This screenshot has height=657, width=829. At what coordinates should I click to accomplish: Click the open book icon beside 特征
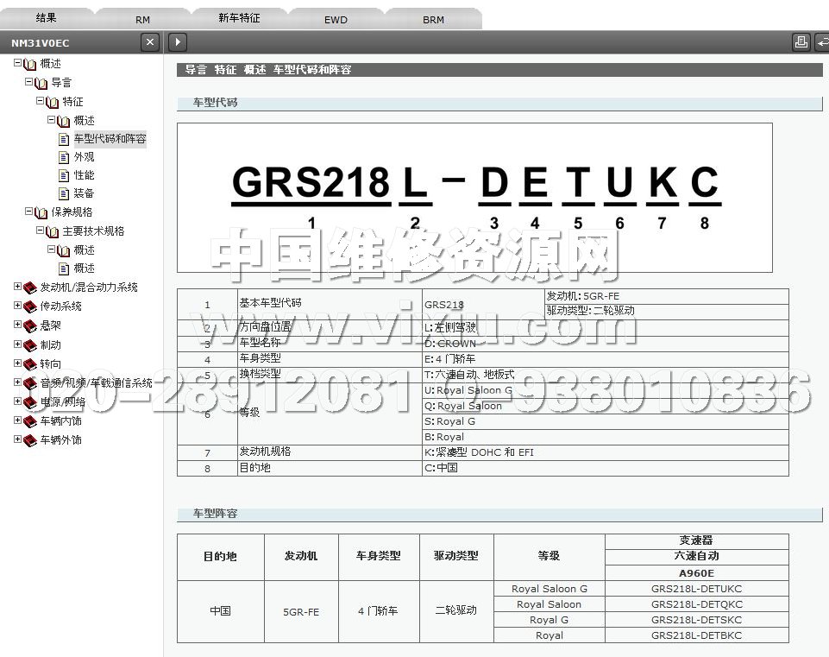(52, 102)
